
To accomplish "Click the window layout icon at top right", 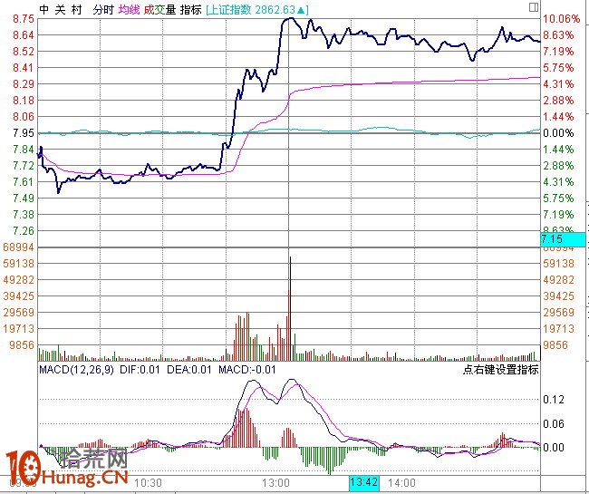I will (x=534, y=7).
